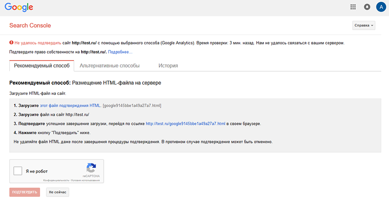Select the Рекомендуемый способ tab
This screenshot has width=389, height=198.
click(42, 66)
